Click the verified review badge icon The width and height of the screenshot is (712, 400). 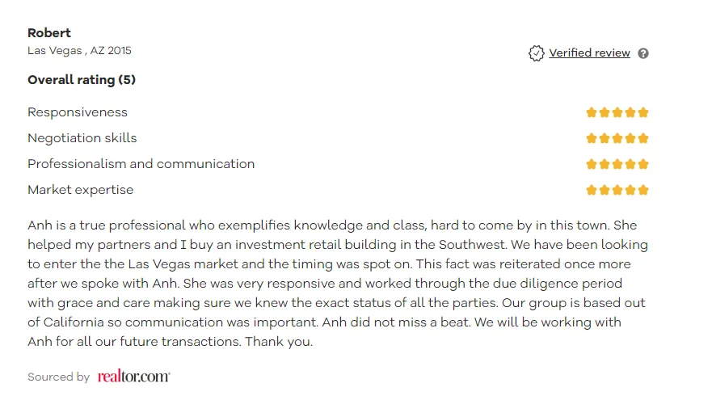[x=536, y=53]
